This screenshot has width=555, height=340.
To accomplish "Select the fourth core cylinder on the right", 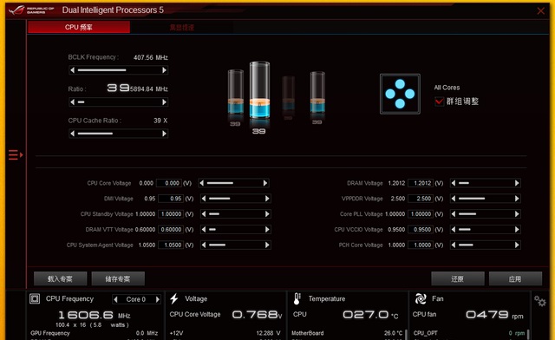I will pos(317,93).
